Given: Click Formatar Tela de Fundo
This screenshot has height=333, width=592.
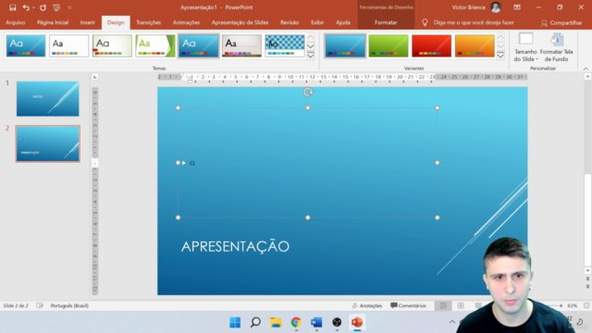Looking at the screenshot, I should tap(557, 47).
